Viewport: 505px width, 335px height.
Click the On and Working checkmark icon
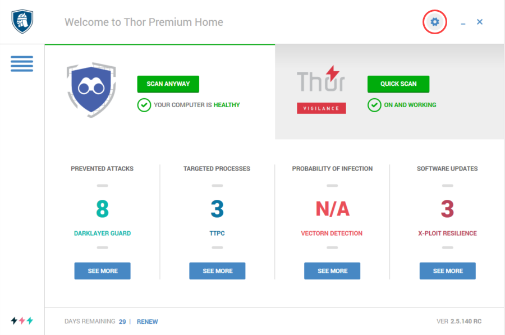(374, 105)
